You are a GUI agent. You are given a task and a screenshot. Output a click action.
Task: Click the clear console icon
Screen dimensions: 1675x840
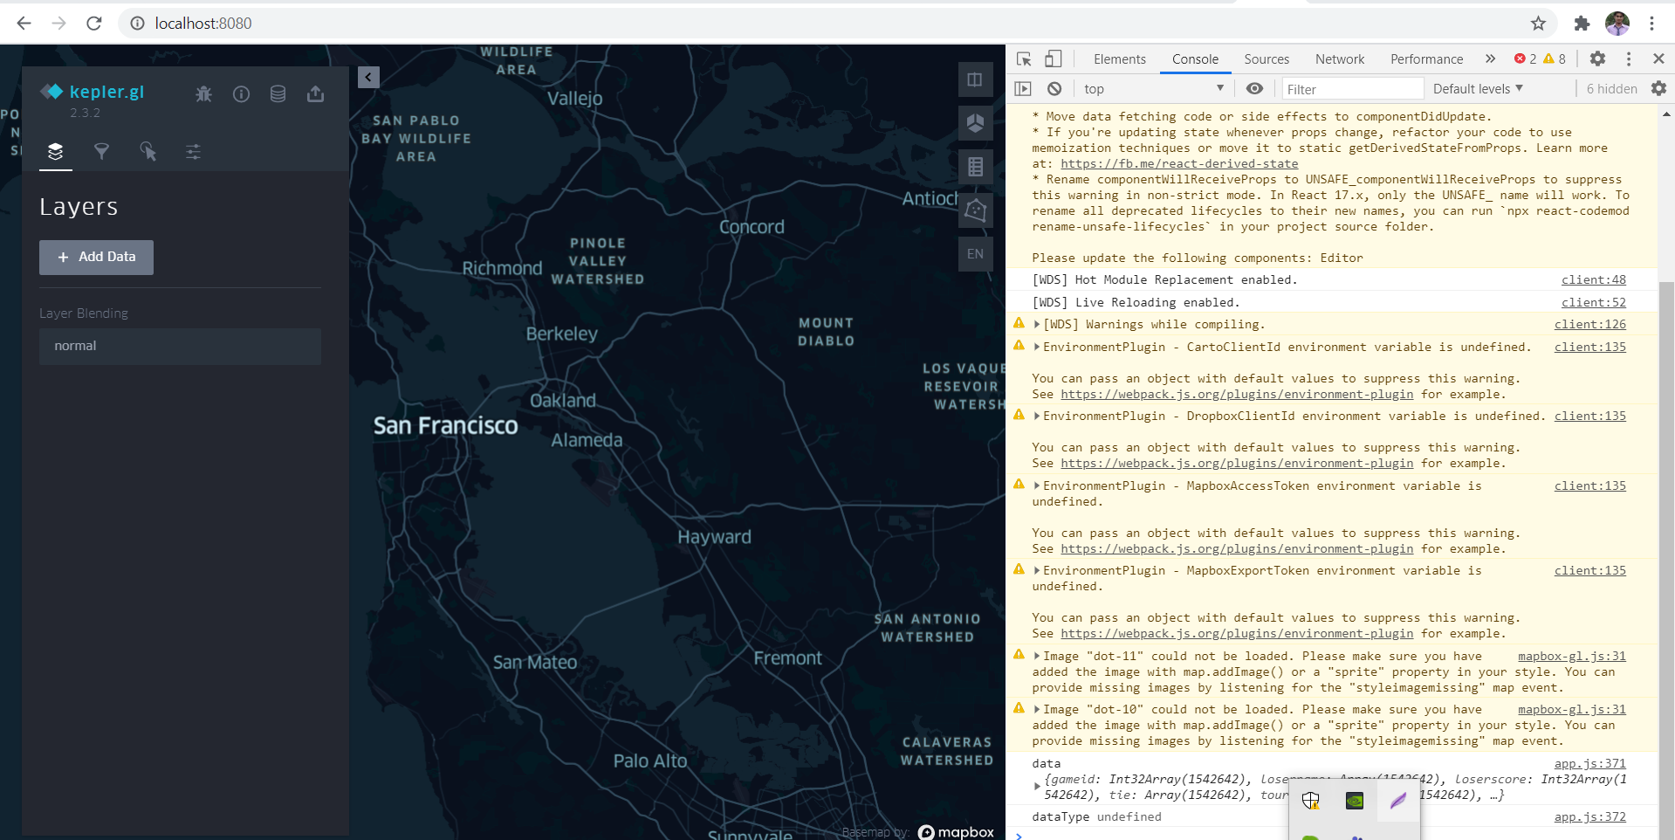tap(1055, 88)
